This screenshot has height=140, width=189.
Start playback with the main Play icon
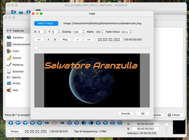coord(11,123)
